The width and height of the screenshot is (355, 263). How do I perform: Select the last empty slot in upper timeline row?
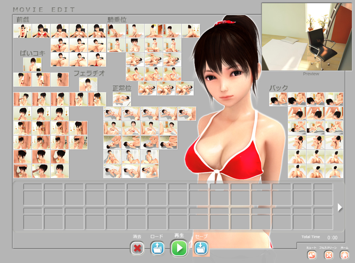[x=323, y=198]
